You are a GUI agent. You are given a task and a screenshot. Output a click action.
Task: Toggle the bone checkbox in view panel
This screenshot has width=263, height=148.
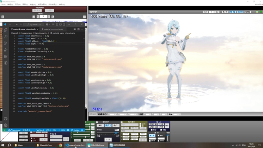coord(161,130)
